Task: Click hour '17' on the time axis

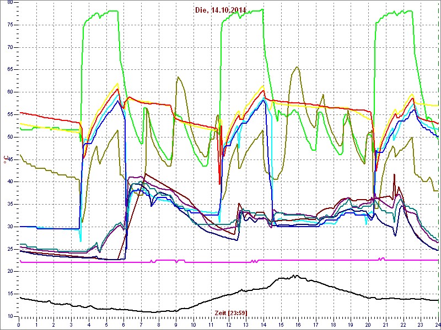Action: pos(316,325)
